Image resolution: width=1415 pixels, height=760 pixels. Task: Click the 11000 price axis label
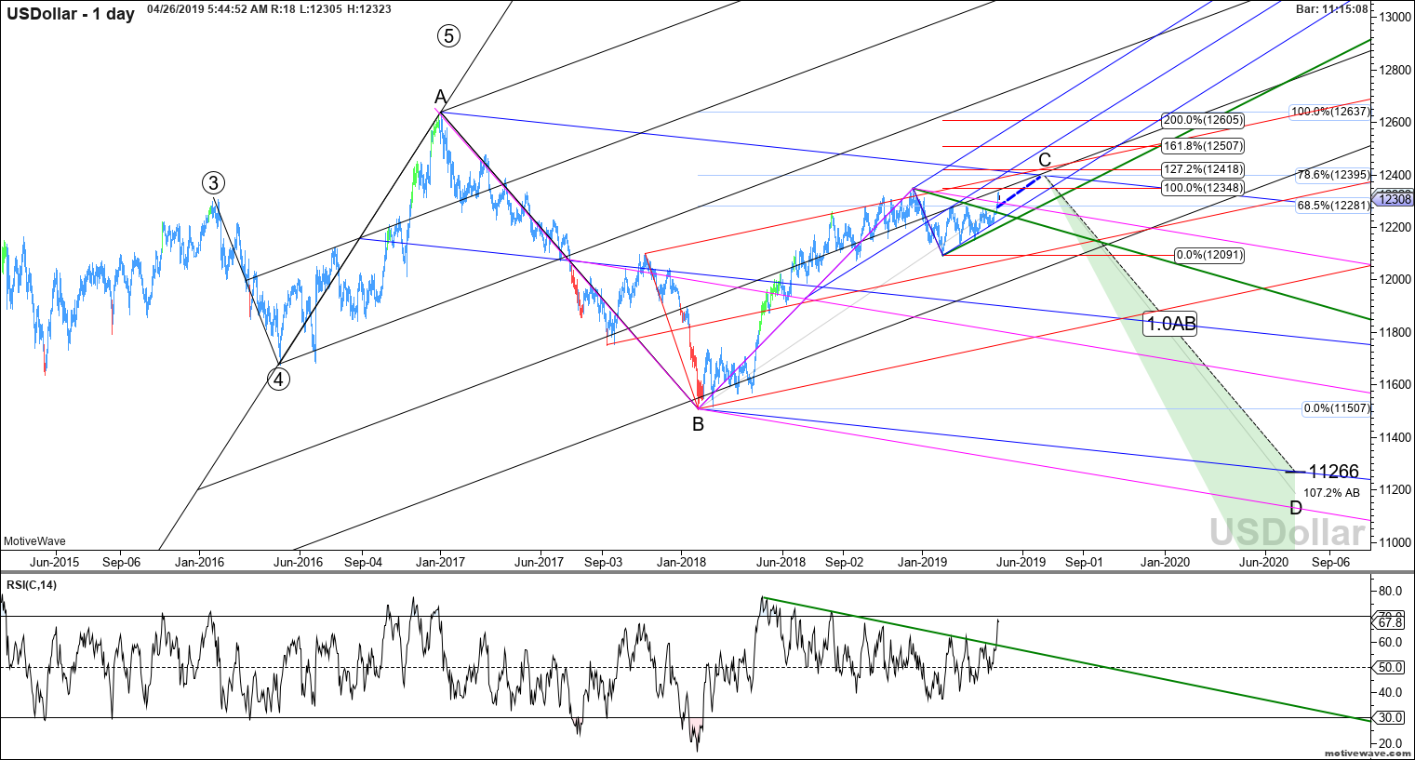click(x=1395, y=542)
